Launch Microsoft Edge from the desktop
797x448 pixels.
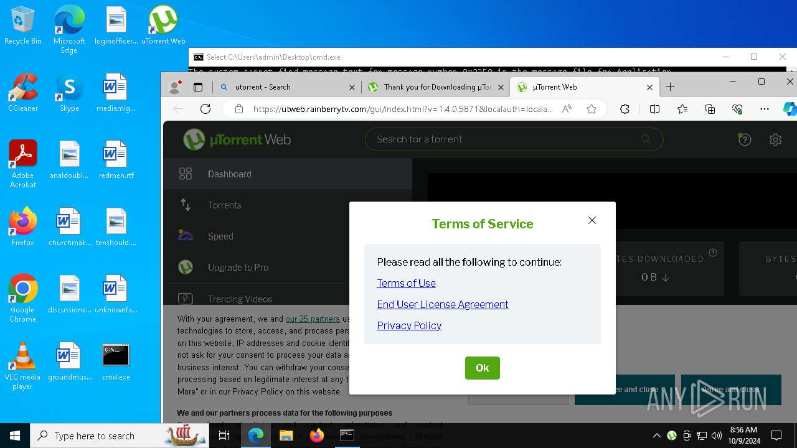tap(69, 29)
